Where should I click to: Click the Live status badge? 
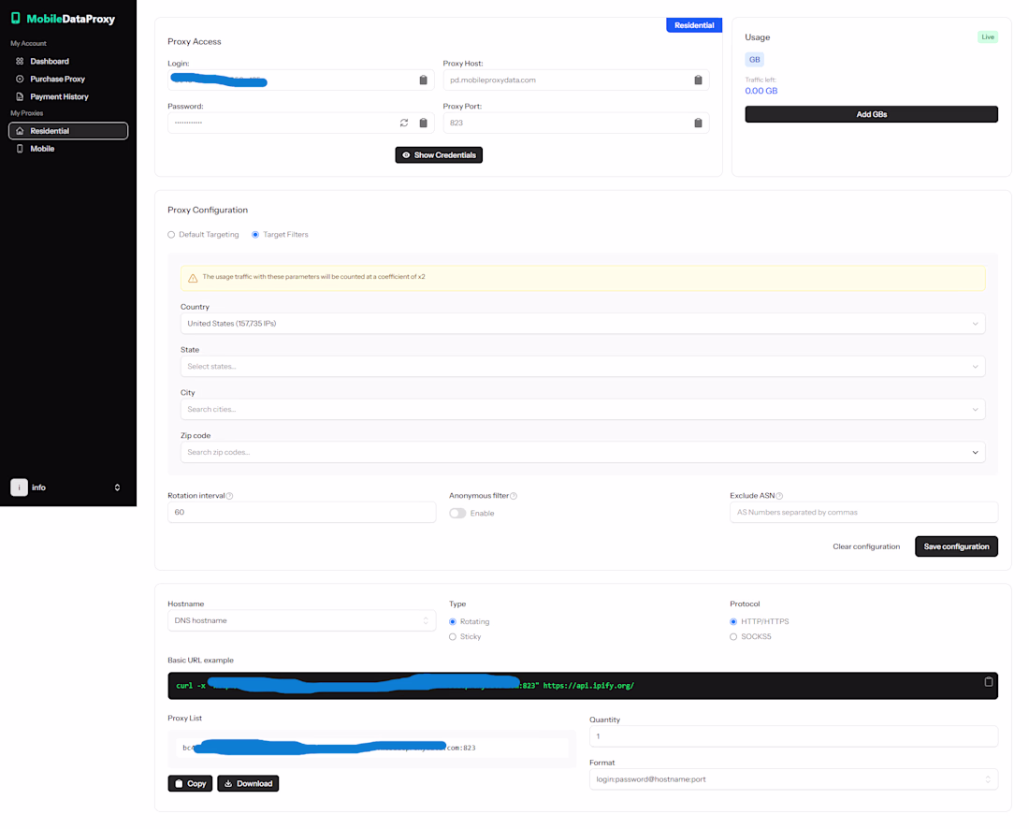point(988,36)
